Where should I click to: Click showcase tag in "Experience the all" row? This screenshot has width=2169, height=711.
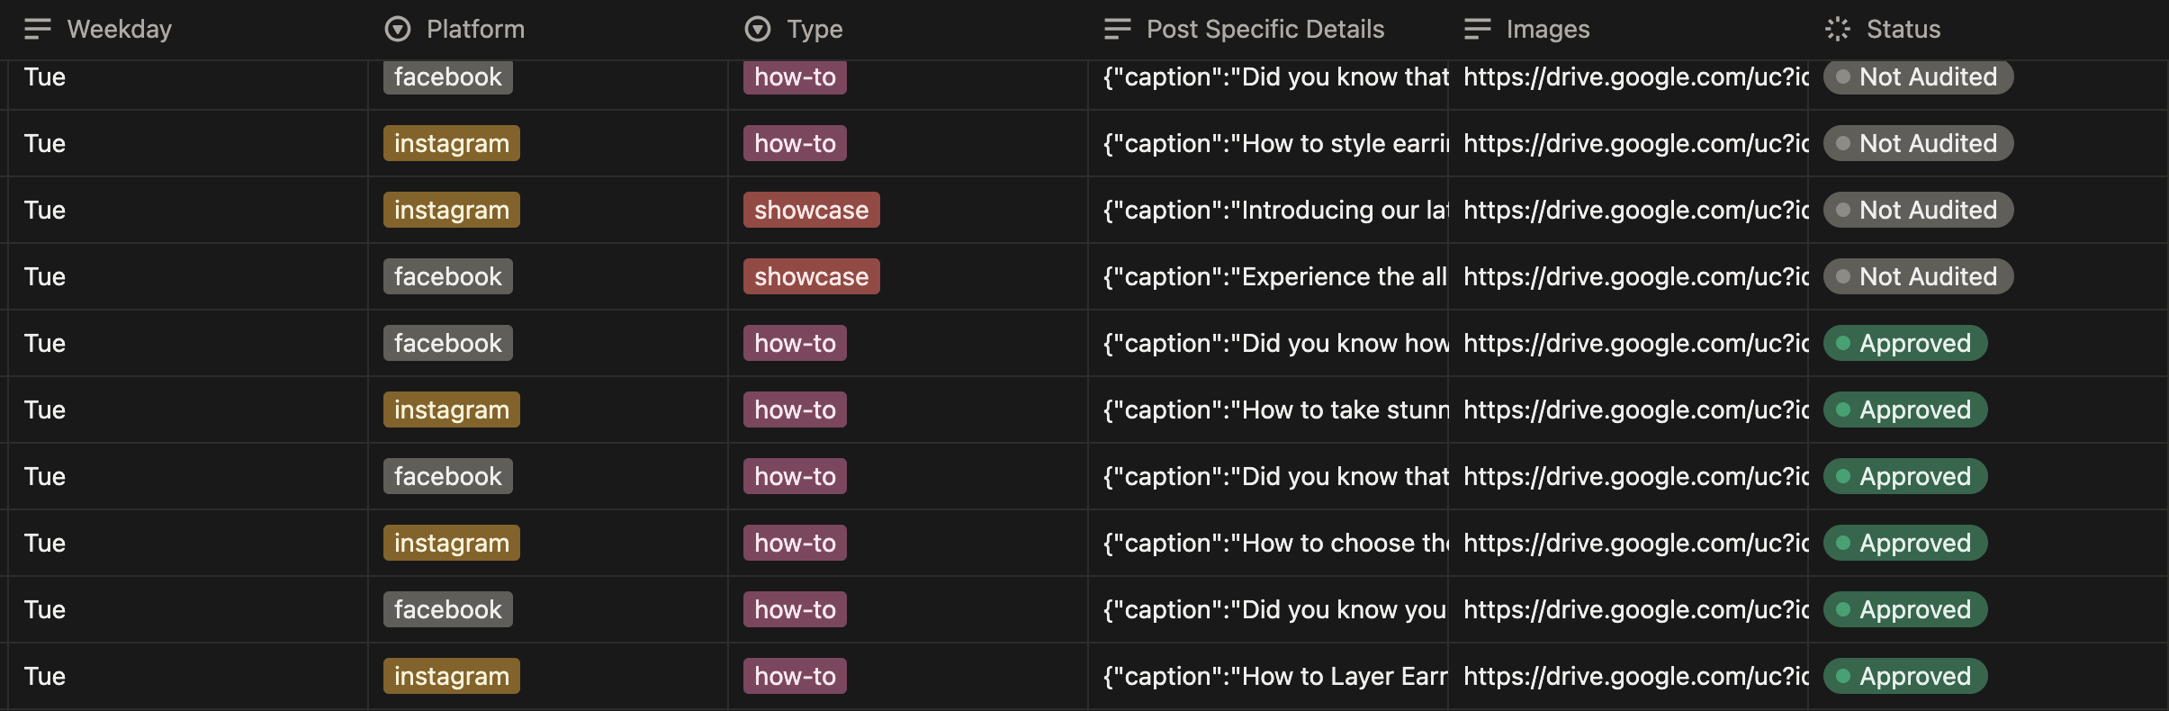pos(811,276)
